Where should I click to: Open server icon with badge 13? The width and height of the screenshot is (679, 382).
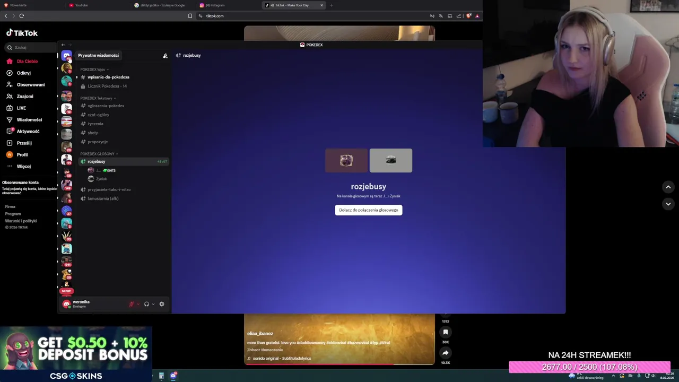tap(66, 108)
